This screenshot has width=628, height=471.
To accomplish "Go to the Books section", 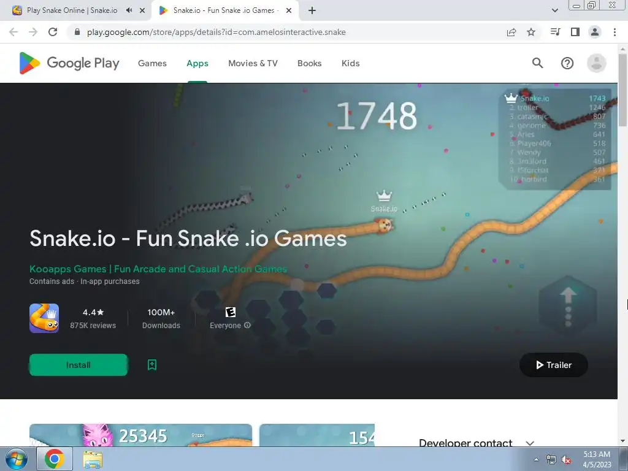I will [x=309, y=63].
